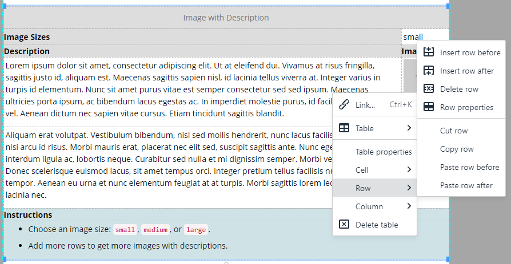Select Cut row option
Screen dimensions: 511x264
click(454, 131)
